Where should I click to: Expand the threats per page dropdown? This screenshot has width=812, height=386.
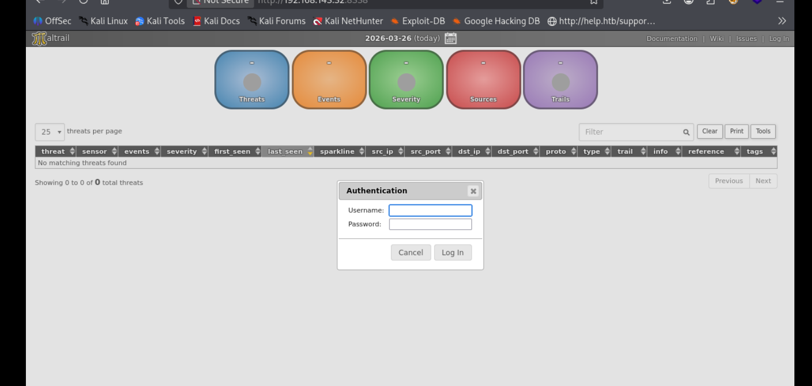coord(50,132)
